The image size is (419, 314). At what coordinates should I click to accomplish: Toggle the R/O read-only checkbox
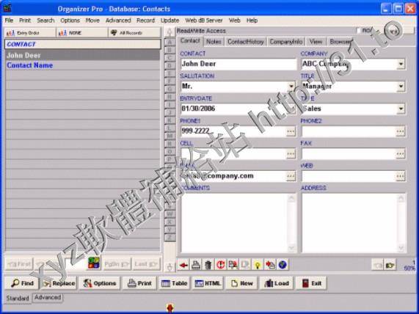[x=359, y=31]
